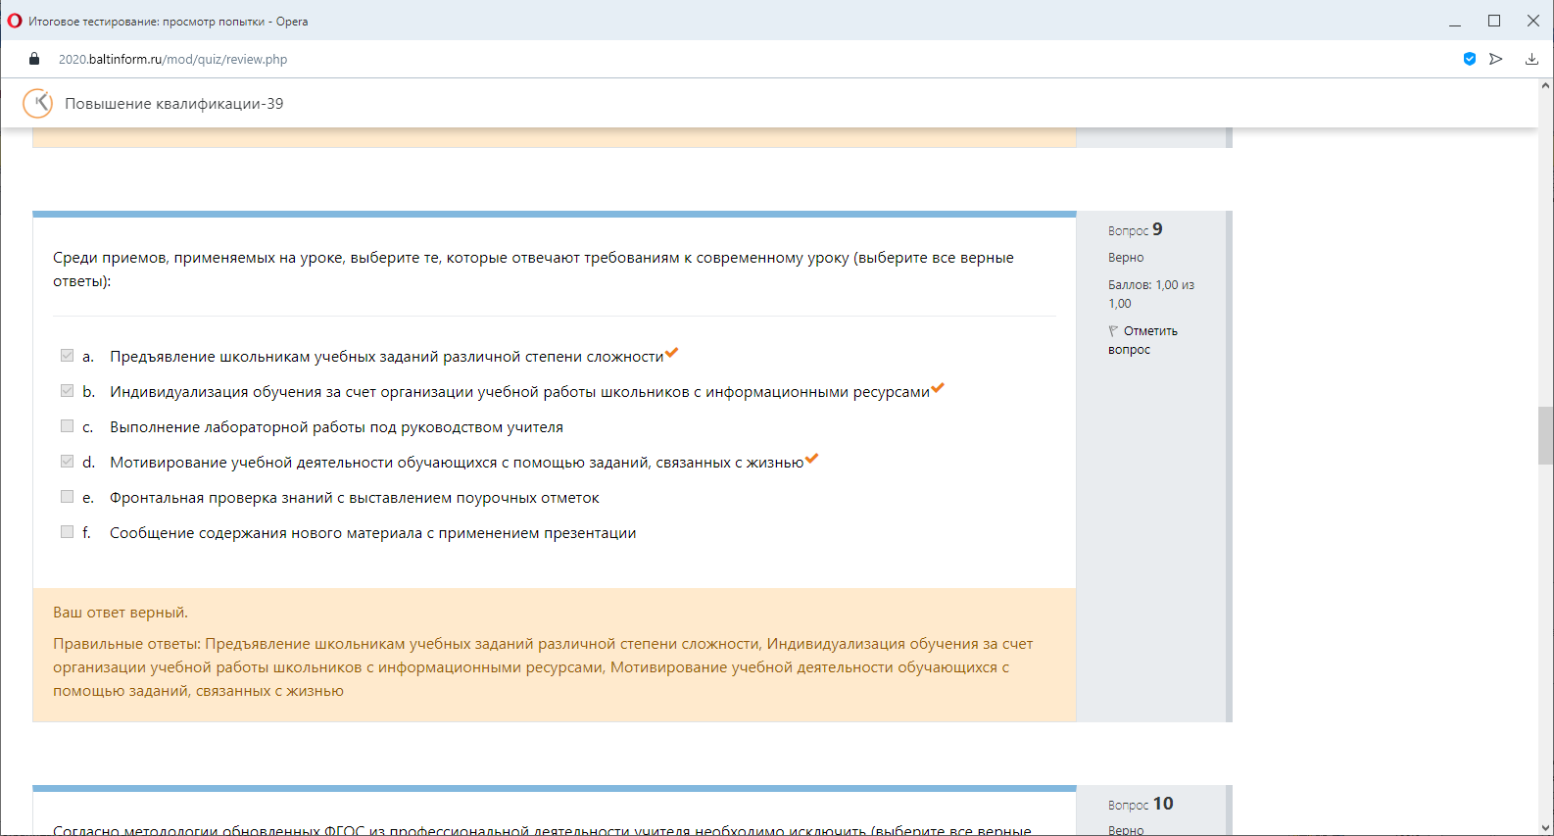Image resolution: width=1554 pixels, height=836 pixels.
Task: Click the Правильные ответы feedback paragraph
Action: (x=543, y=667)
